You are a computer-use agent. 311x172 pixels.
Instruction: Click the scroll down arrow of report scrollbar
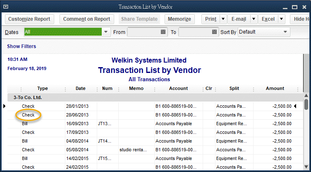(x=306, y=167)
